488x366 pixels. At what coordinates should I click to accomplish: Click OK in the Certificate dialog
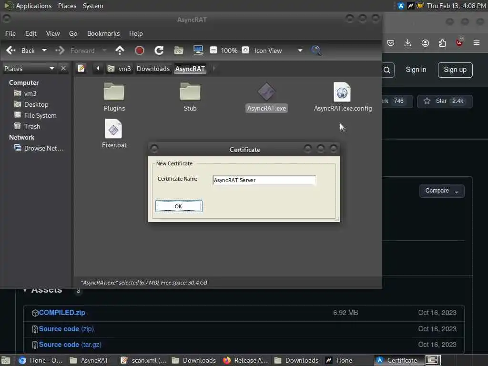179,206
